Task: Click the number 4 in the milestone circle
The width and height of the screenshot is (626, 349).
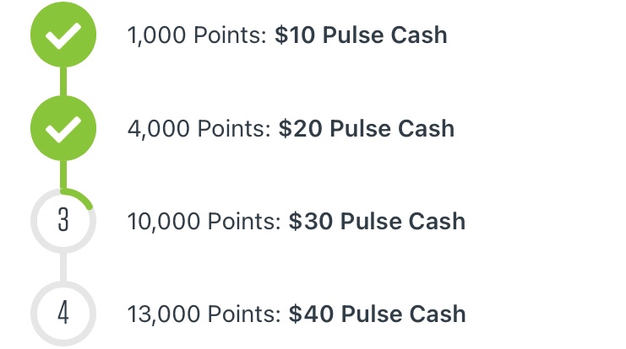Action: point(63,314)
